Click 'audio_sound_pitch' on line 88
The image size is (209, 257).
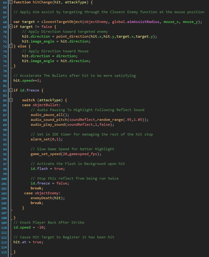tap(49, 120)
